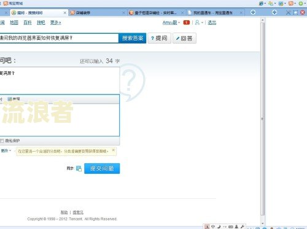The image size is (307, 229).
Task: Open the 淘宝商城 bookmark
Action: (x=13, y=3)
